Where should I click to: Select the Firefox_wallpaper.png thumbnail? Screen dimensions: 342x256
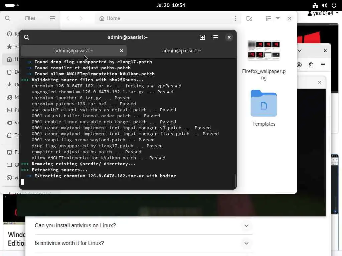(264, 50)
